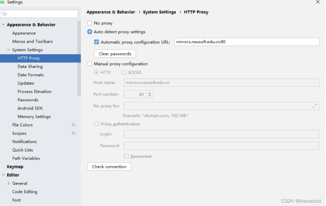The height and width of the screenshot is (206, 326).
Task: Enable the Proxy authentication checkbox
Action: [96, 124]
